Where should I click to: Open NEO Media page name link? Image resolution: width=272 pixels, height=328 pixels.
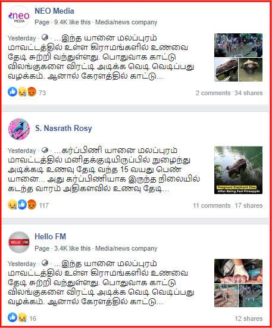tap(54, 11)
